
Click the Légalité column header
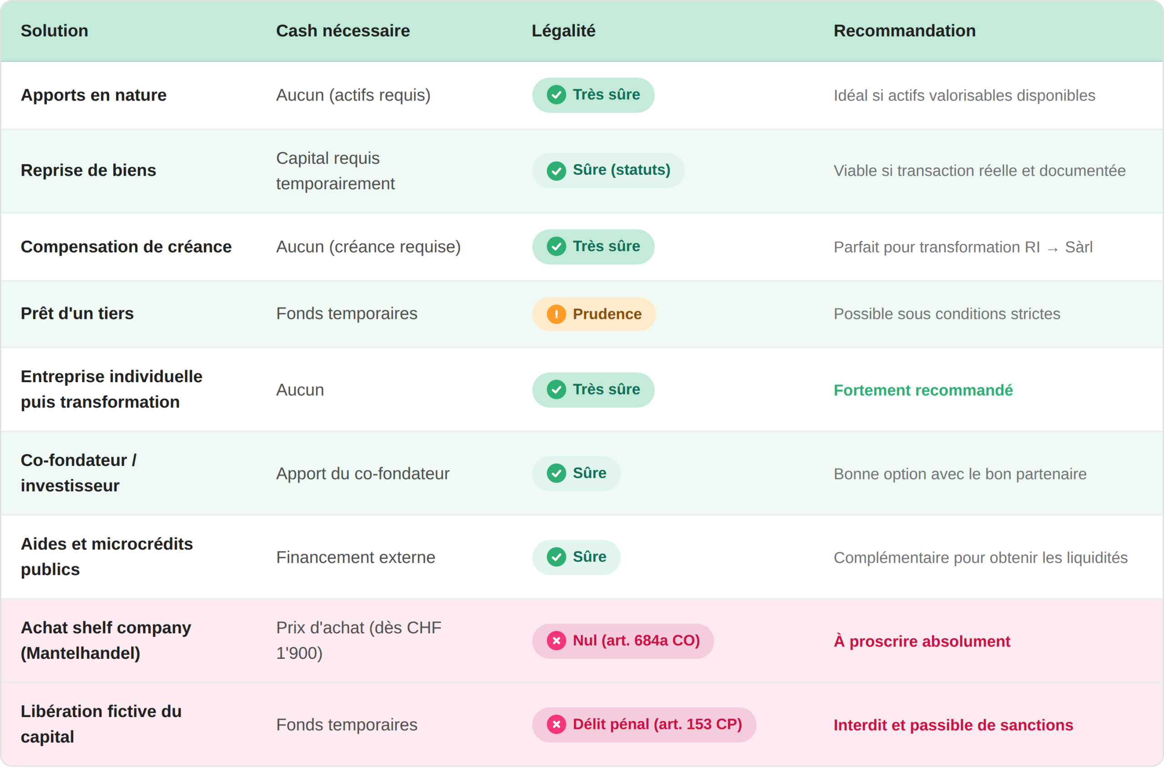click(x=563, y=31)
